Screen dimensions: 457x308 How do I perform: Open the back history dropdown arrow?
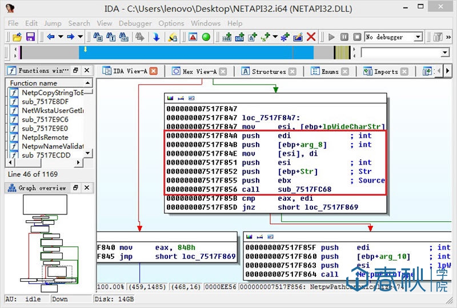61,37
